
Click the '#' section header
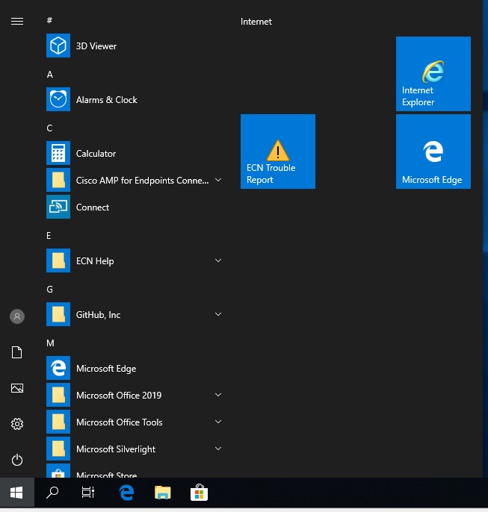49,20
